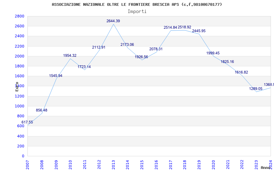The image size is (274, 171).
Task: Select the 1723.14 data label
Action: (x=84, y=67)
